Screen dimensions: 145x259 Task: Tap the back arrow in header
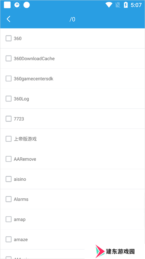coord(8,19)
